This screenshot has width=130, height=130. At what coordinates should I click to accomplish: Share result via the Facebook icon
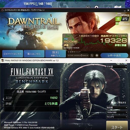point(97,55)
